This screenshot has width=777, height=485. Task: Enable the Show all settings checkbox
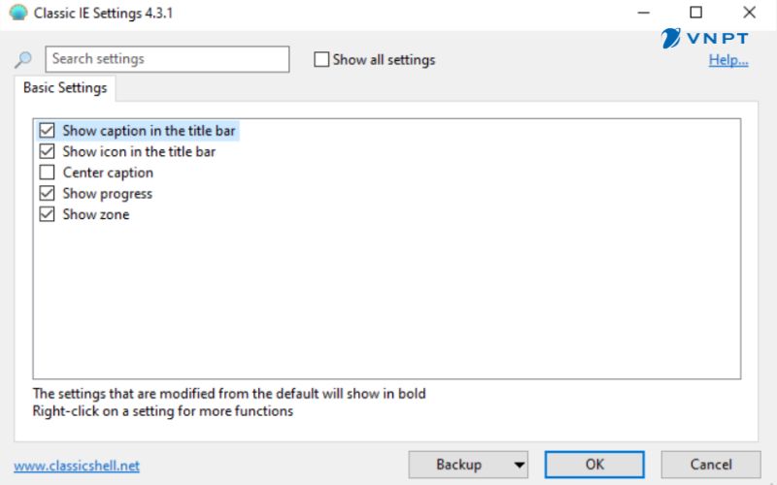pos(322,59)
